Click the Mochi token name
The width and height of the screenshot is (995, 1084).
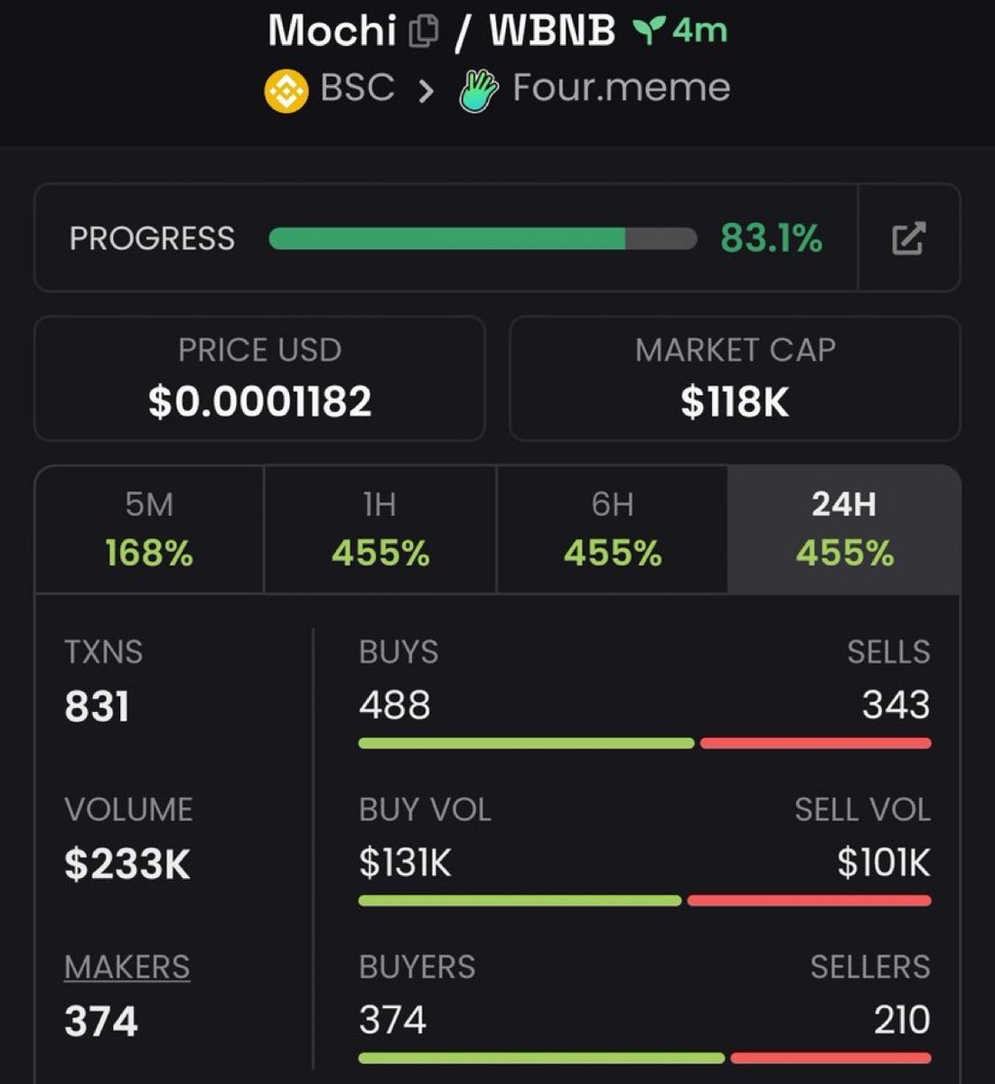[x=332, y=32]
